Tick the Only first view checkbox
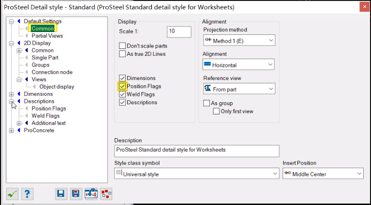 click(x=216, y=111)
